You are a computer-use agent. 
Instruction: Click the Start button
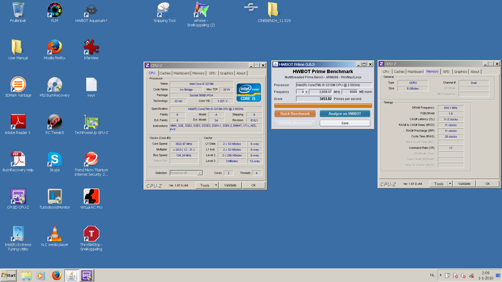9,275
